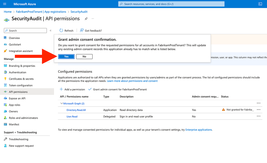Image resolution: width=267 pixels, height=163 pixels.
Task: Click the 'Not granted for Fabrika...' status
Action: coord(240,110)
